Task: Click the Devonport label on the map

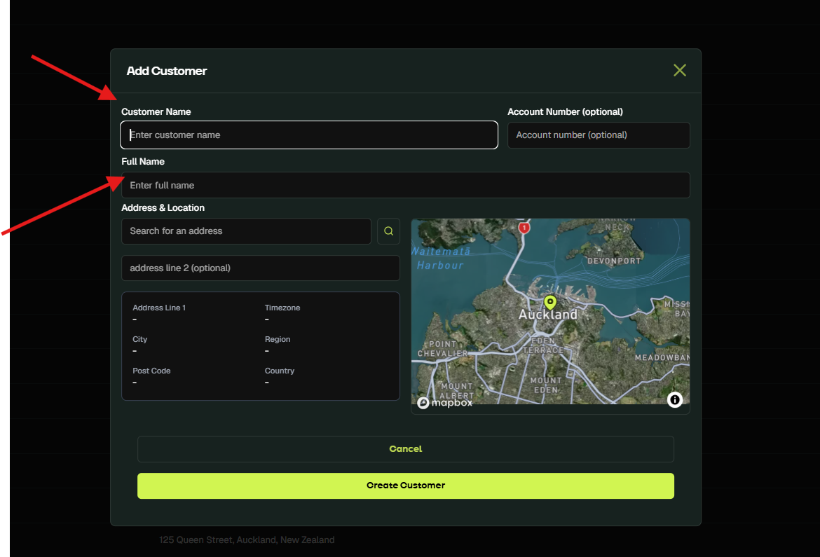Action: point(614,261)
